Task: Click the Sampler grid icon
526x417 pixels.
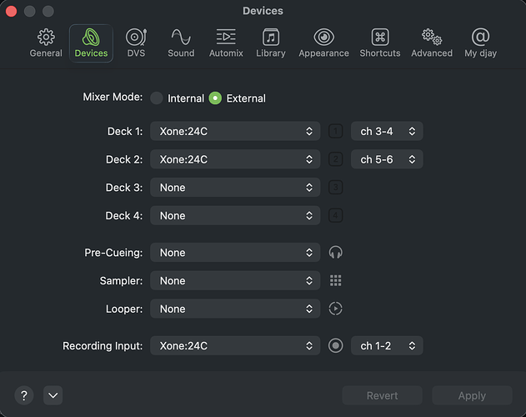Action: click(x=335, y=281)
